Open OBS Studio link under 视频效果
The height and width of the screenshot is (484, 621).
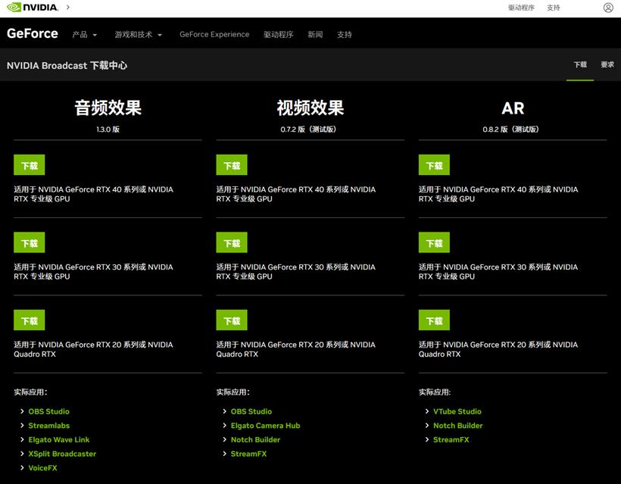point(251,411)
